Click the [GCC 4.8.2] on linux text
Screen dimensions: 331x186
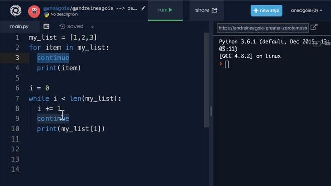[250, 56]
